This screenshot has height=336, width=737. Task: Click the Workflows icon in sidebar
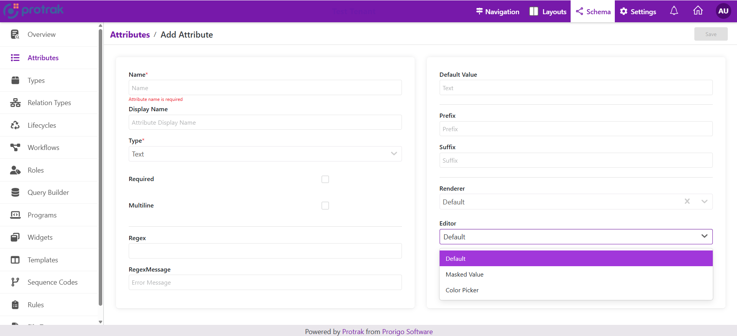15,148
